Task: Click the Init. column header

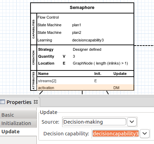Action: tap(98, 74)
